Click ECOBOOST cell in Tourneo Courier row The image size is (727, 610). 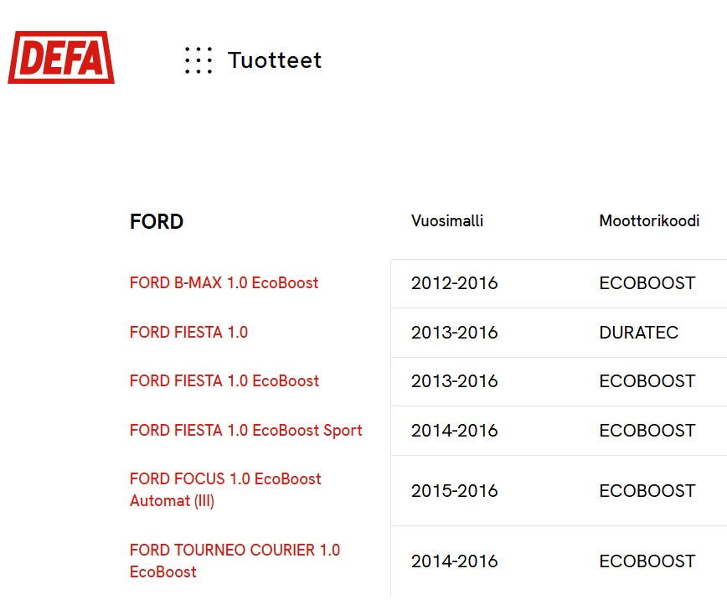pyautogui.click(x=647, y=561)
